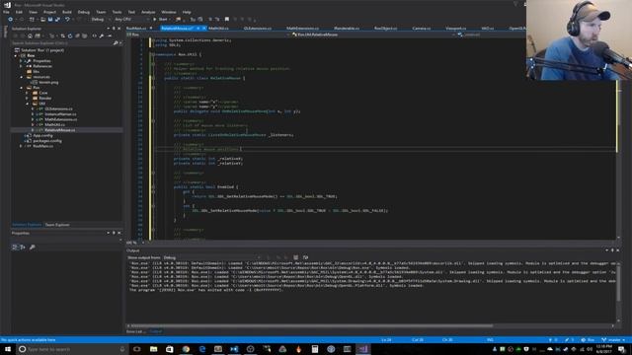Select MathUtil.cs in Solution Explorer
Screen dimensions: 632x355
tap(55, 124)
